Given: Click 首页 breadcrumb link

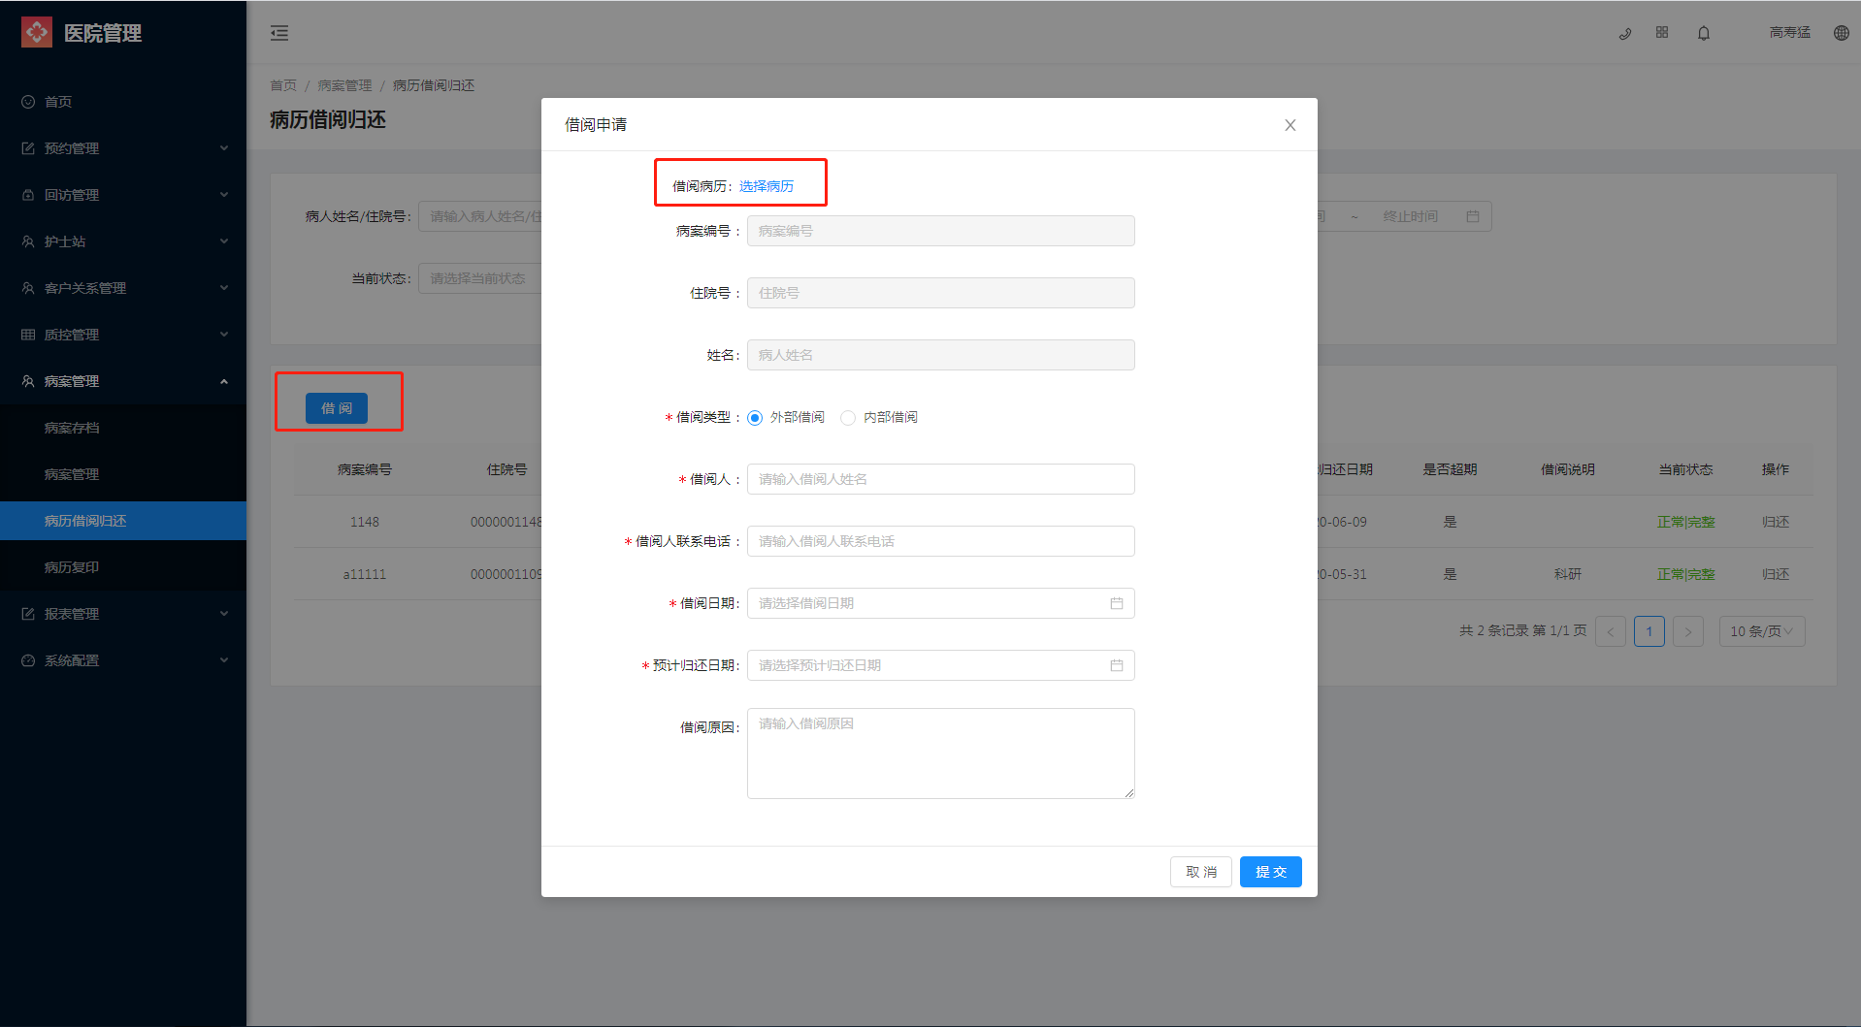Looking at the screenshot, I should 283,85.
